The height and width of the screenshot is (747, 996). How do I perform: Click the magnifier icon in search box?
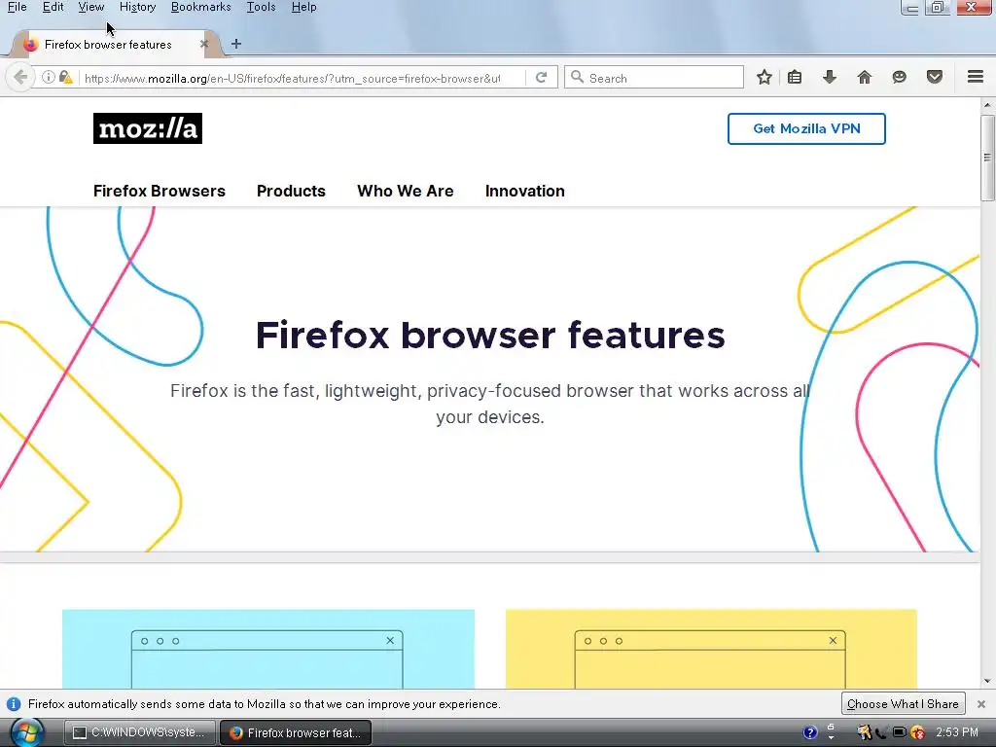[577, 78]
